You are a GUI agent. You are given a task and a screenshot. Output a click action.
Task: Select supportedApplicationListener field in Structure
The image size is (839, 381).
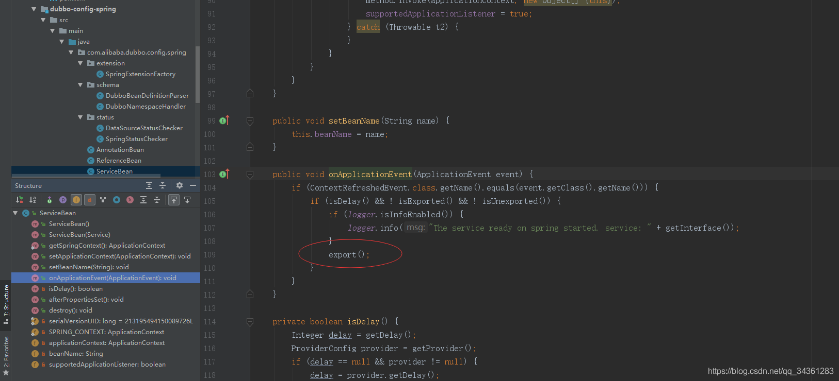point(107,365)
